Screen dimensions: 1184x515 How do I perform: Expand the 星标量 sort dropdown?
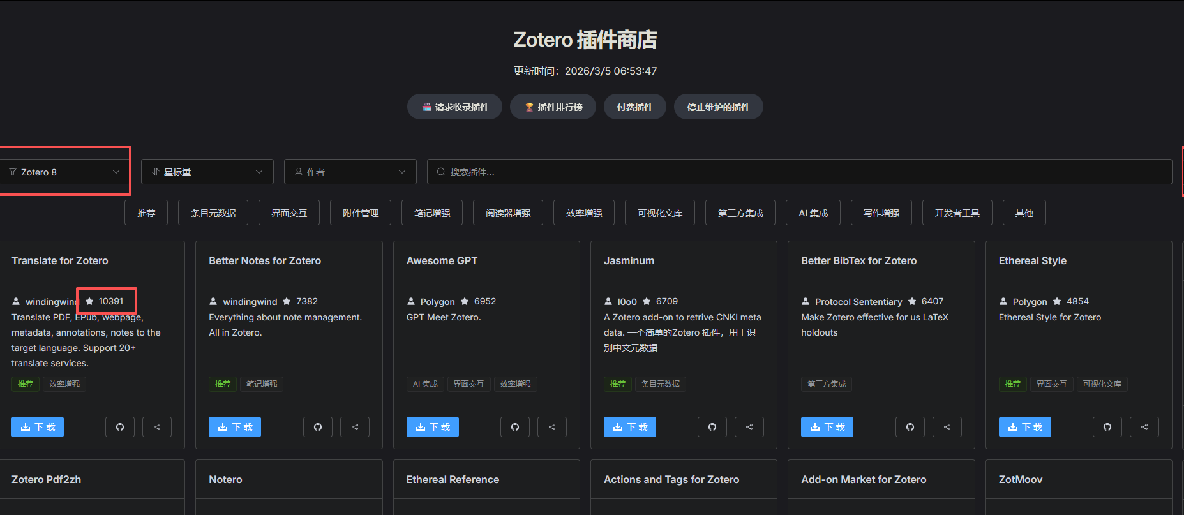(207, 172)
